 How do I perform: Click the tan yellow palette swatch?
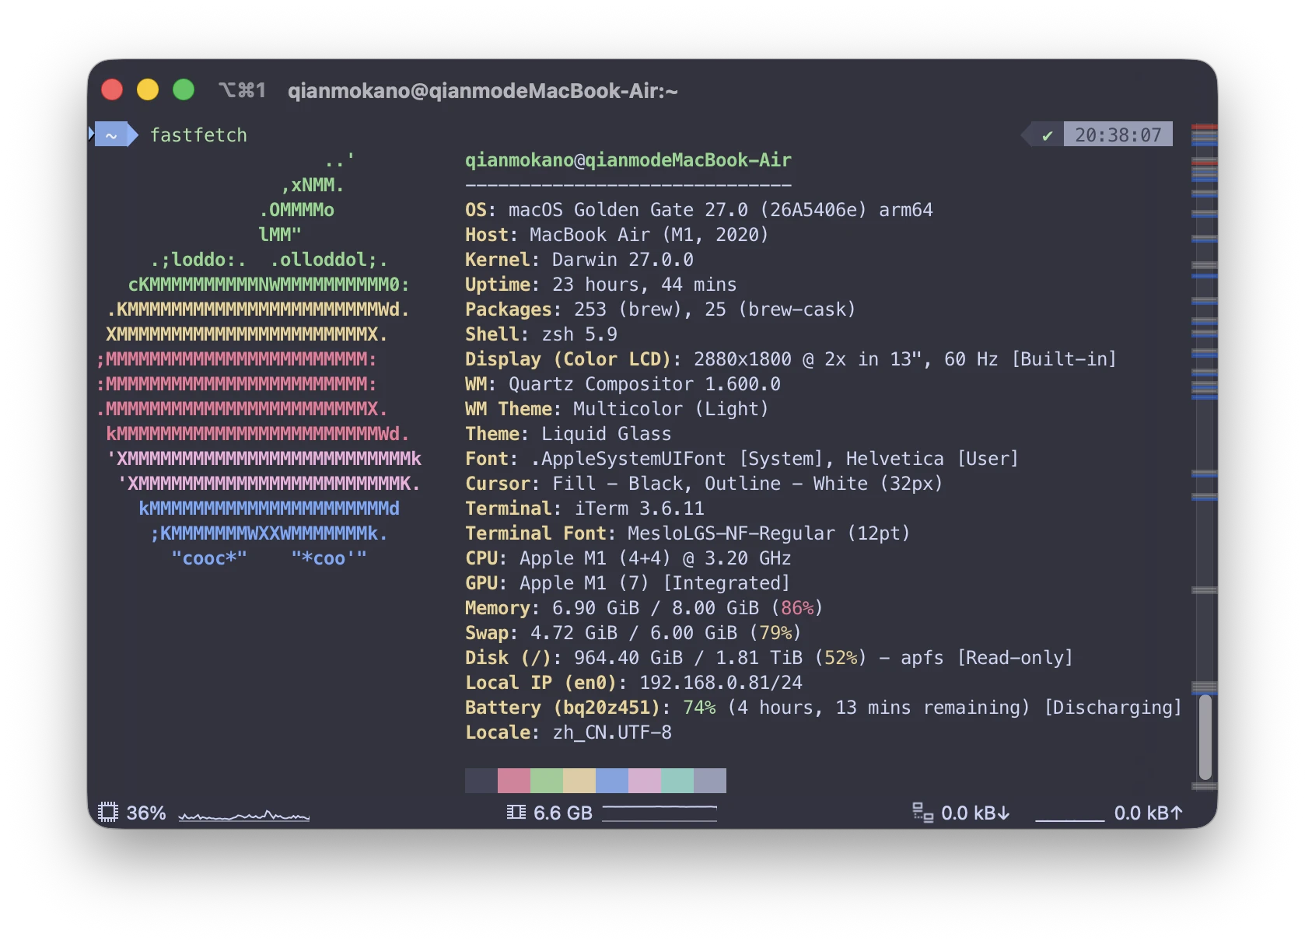tap(579, 781)
